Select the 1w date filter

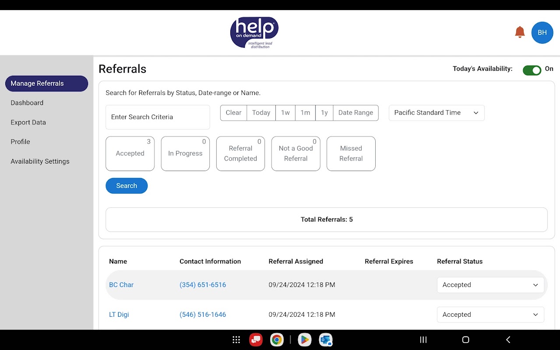[x=285, y=113]
